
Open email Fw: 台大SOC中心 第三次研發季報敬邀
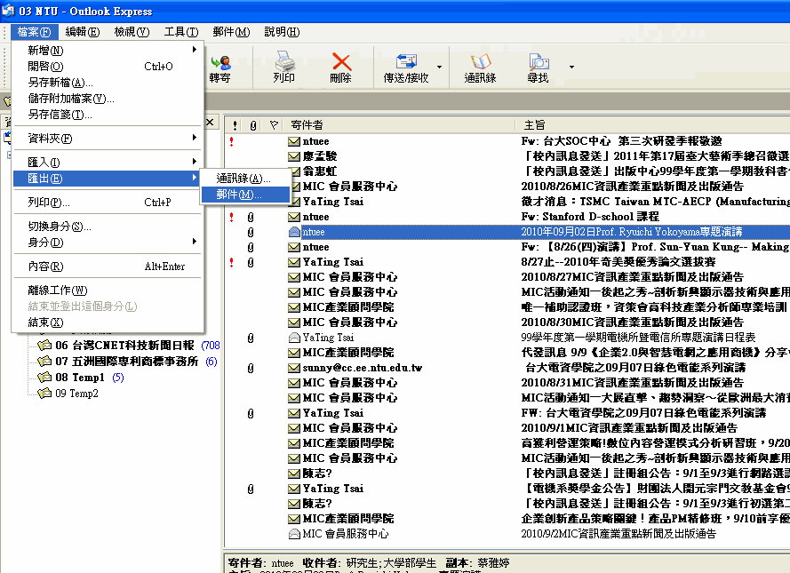[x=621, y=141]
